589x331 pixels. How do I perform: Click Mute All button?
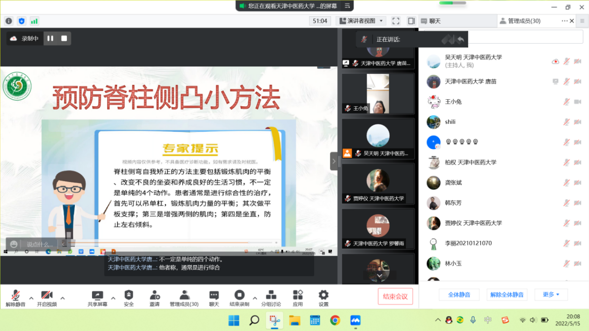459,295
